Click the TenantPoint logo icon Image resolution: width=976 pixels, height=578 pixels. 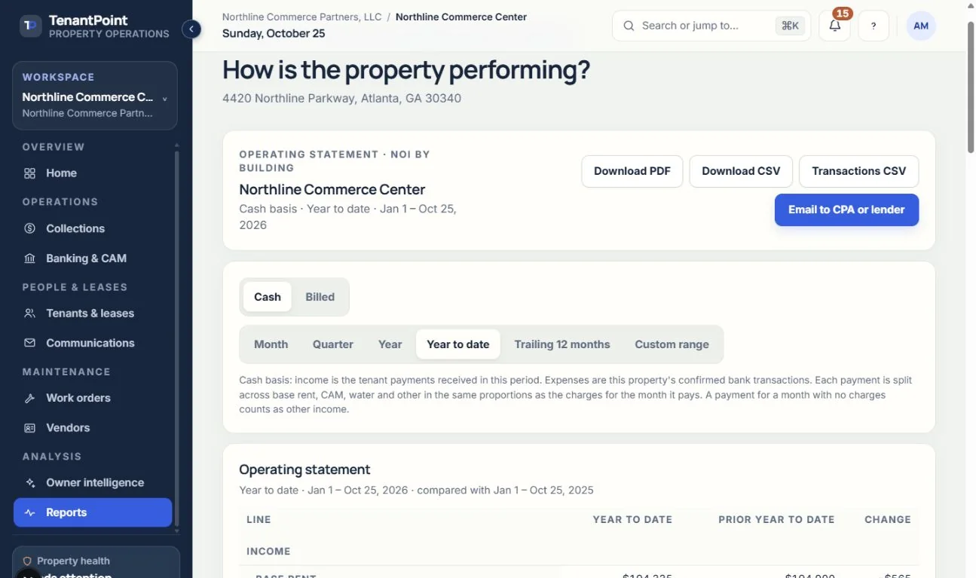coord(30,26)
